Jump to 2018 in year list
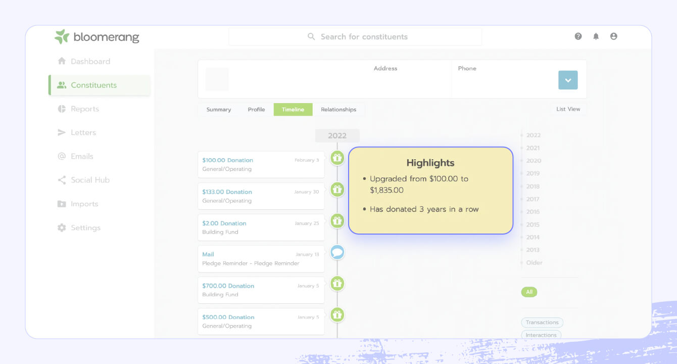The image size is (677, 364). (x=533, y=187)
